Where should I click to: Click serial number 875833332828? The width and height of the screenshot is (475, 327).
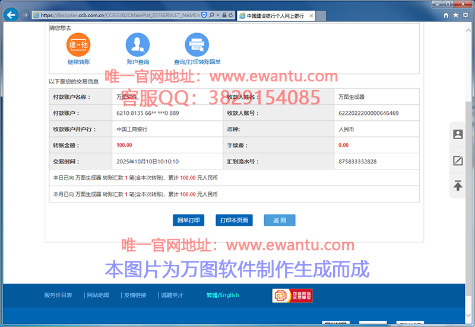tap(357, 162)
